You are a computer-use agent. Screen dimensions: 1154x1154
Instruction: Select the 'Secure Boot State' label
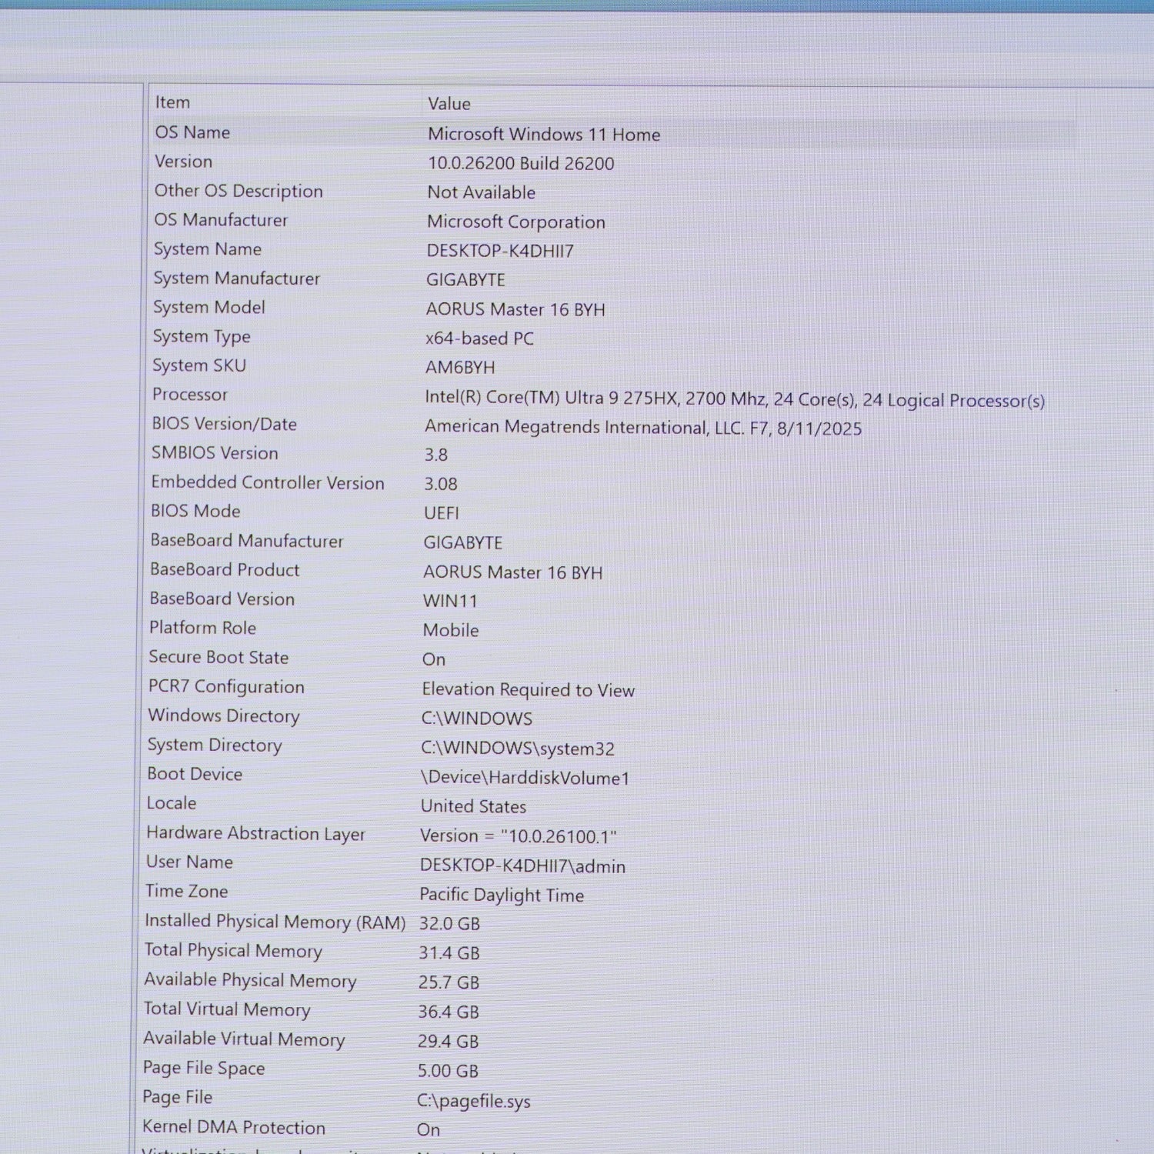(x=218, y=657)
